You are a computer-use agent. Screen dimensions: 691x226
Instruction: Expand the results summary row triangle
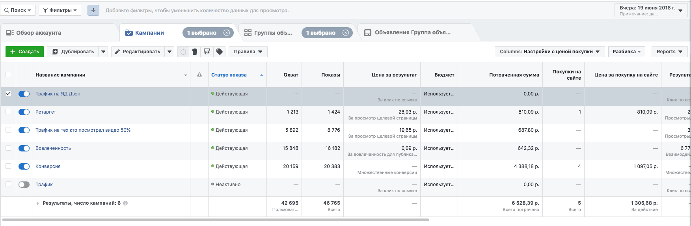coord(38,204)
